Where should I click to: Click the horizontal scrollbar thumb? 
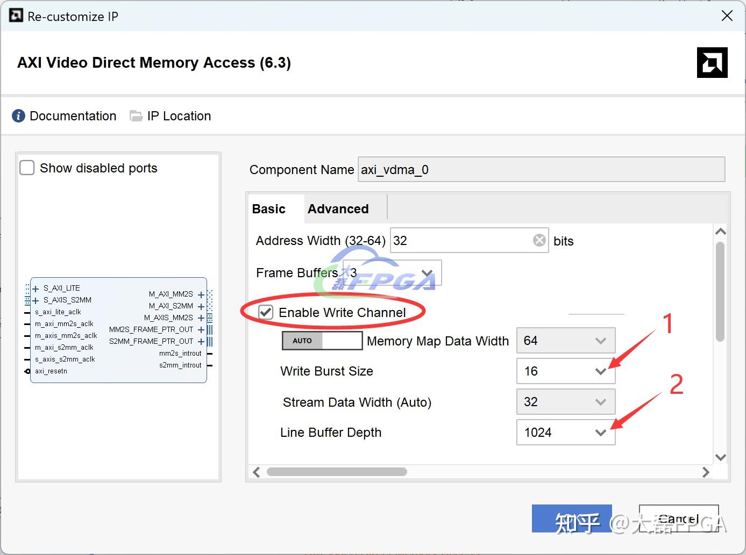[x=337, y=472]
